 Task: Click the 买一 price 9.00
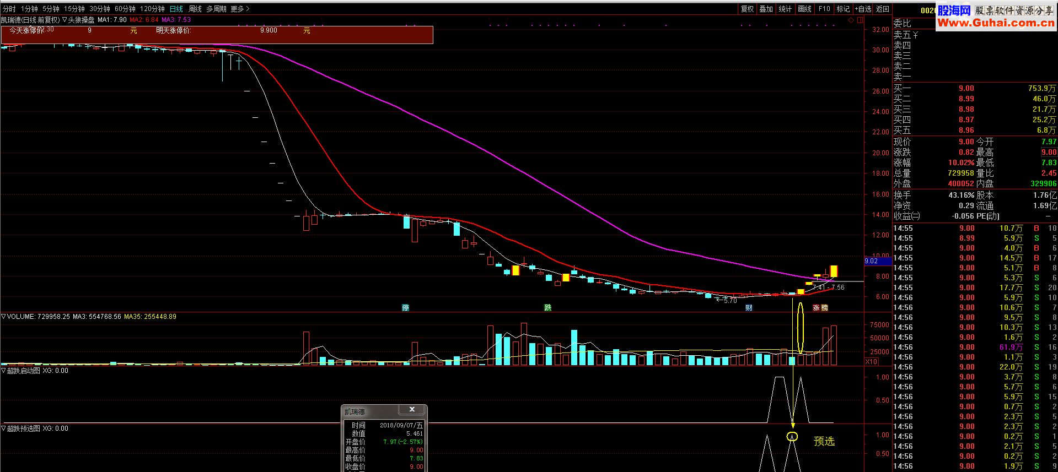click(966, 88)
